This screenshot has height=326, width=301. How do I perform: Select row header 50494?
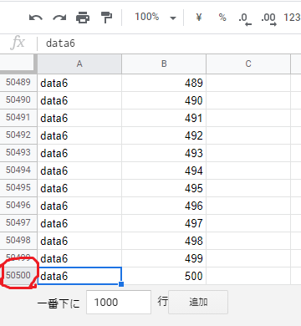click(x=18, y=171)
